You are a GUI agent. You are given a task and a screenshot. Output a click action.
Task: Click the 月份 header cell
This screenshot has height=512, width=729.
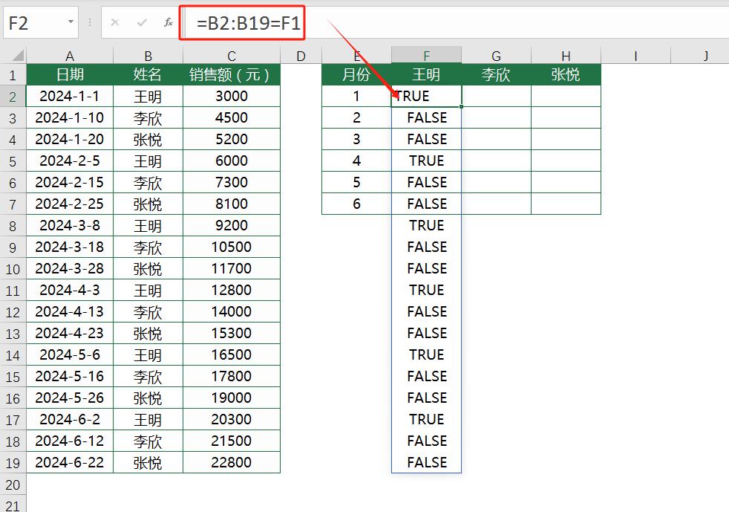356,74
